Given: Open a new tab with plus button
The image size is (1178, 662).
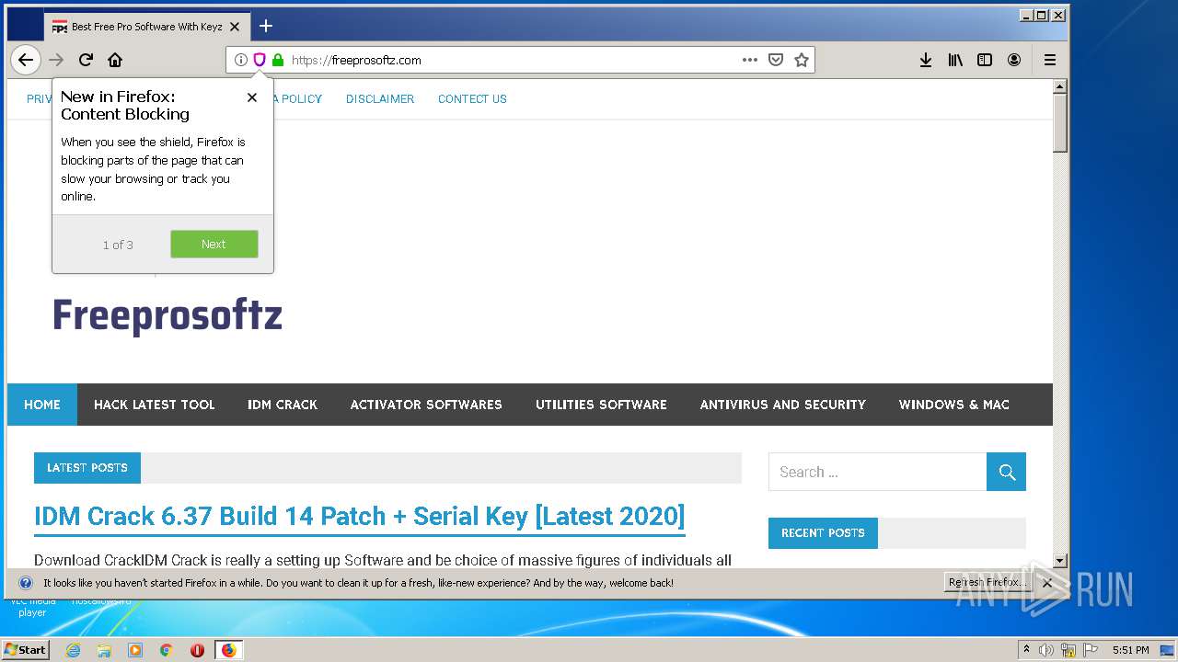Looking at the screenshot, I should (x=266, y=26).
